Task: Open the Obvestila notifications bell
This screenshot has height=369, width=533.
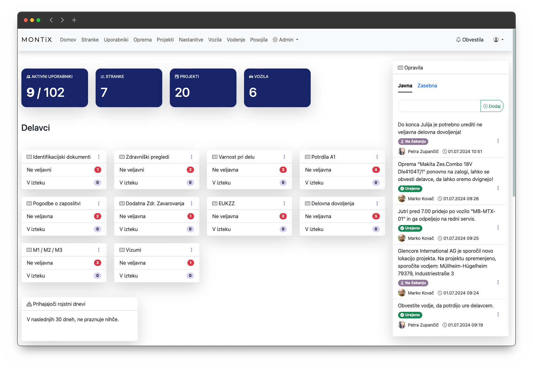Action: tap(469, 40)
